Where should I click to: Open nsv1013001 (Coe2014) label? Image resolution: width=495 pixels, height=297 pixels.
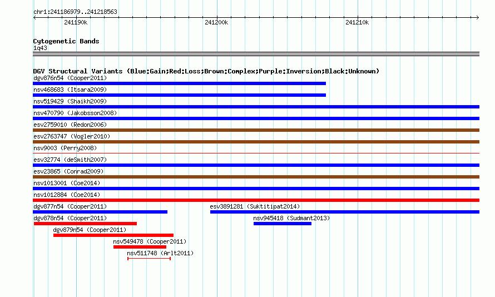(67, 183)
